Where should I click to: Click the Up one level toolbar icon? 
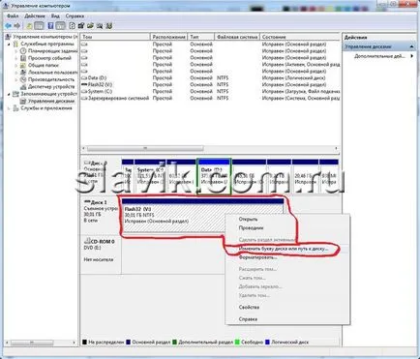(x=29, y=26)
